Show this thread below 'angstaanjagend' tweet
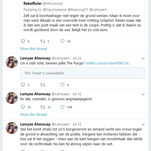This screenshot has height=151, width=151. (x=33, y=114)
